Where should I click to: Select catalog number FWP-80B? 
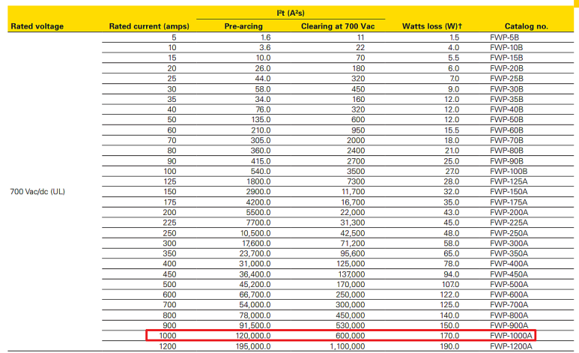(506, 151)
